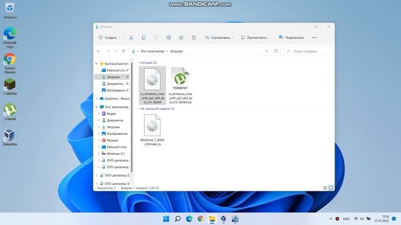Select Windows_7_64bit_Ultimate_ru file
401x225 pixels.
pos(152,129)
